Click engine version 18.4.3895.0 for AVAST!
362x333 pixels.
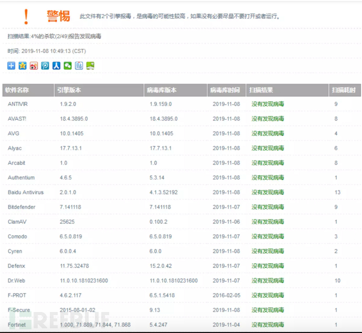pyautogui.click(x=74, y=119)
